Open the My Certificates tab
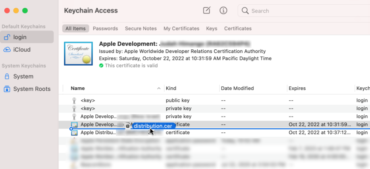This screenshot has height=169, width=370. click(x=181, y=28)
